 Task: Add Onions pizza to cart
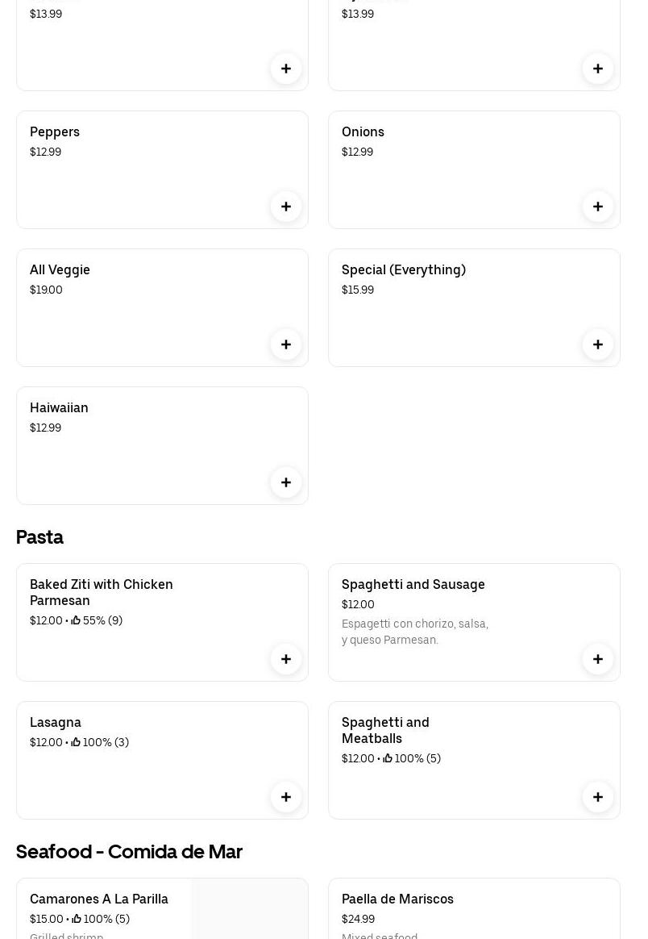598,207
